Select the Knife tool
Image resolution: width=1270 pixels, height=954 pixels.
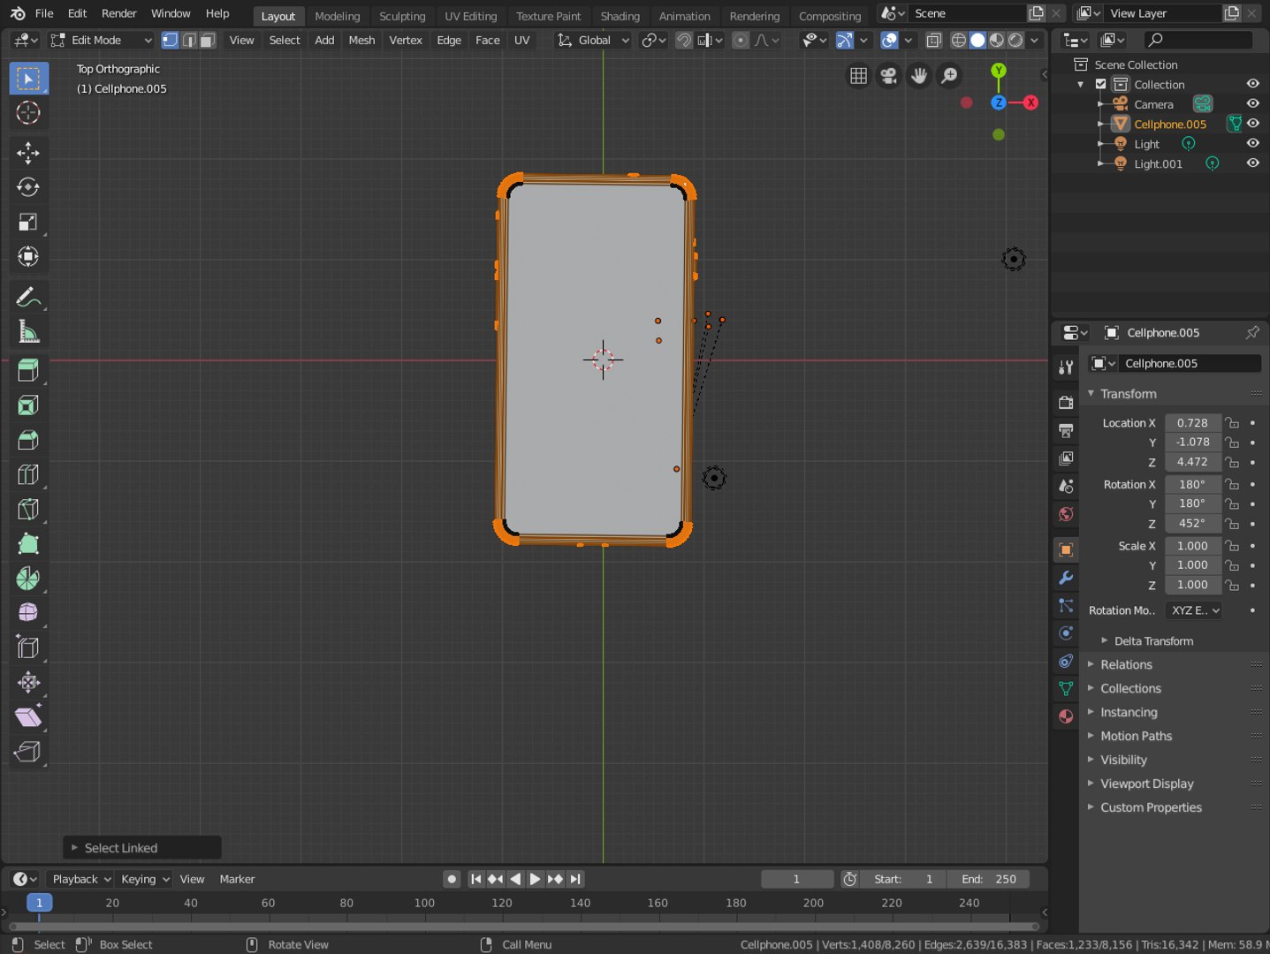(x=28, y=510)
